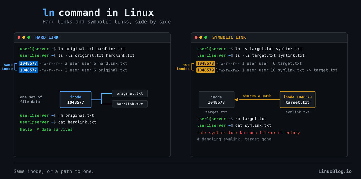
Task: Click the 'symlink.txt -> target.txt' listing text
Action: click(x=307, y=70)
